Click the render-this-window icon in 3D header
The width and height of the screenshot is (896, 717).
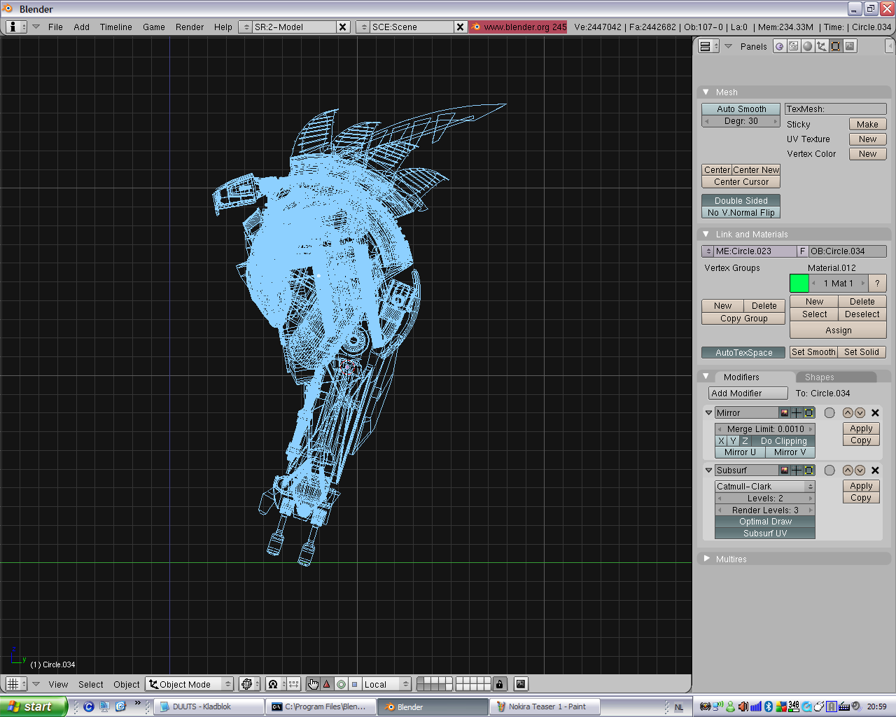pyautogui.click(x=521, y=684)
